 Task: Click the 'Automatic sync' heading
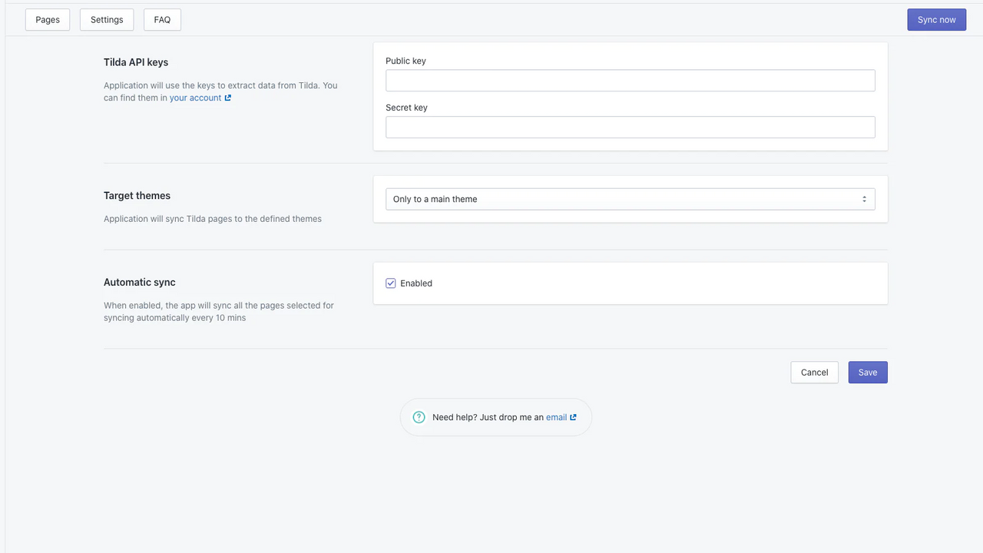pyautogui.click(x=140, y=283)
